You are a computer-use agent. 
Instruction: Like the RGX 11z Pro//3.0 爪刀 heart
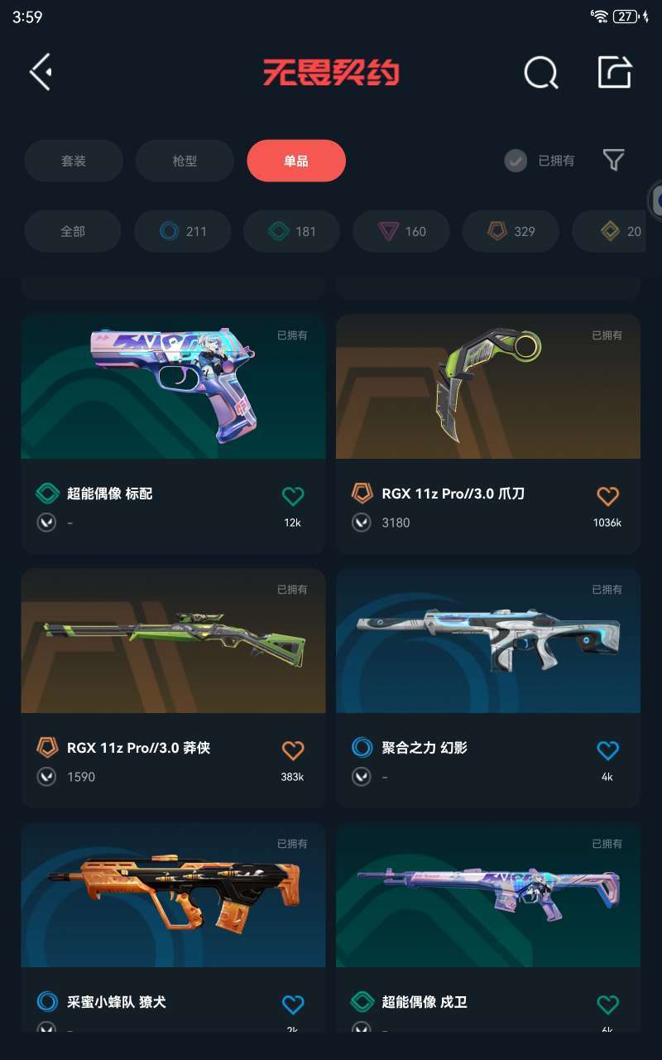(607, 496)
